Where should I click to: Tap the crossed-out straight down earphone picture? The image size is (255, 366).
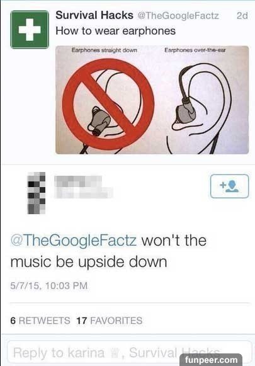point(108,104)
